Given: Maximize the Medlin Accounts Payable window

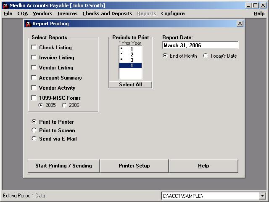Looking at the screenshot, I should coord(255,5).
